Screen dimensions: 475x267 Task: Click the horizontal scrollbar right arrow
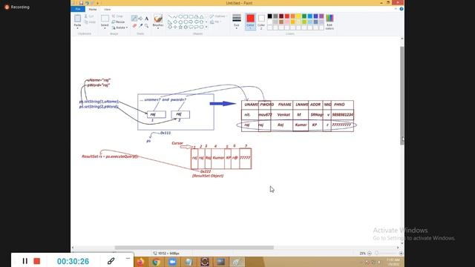point(398,248)
